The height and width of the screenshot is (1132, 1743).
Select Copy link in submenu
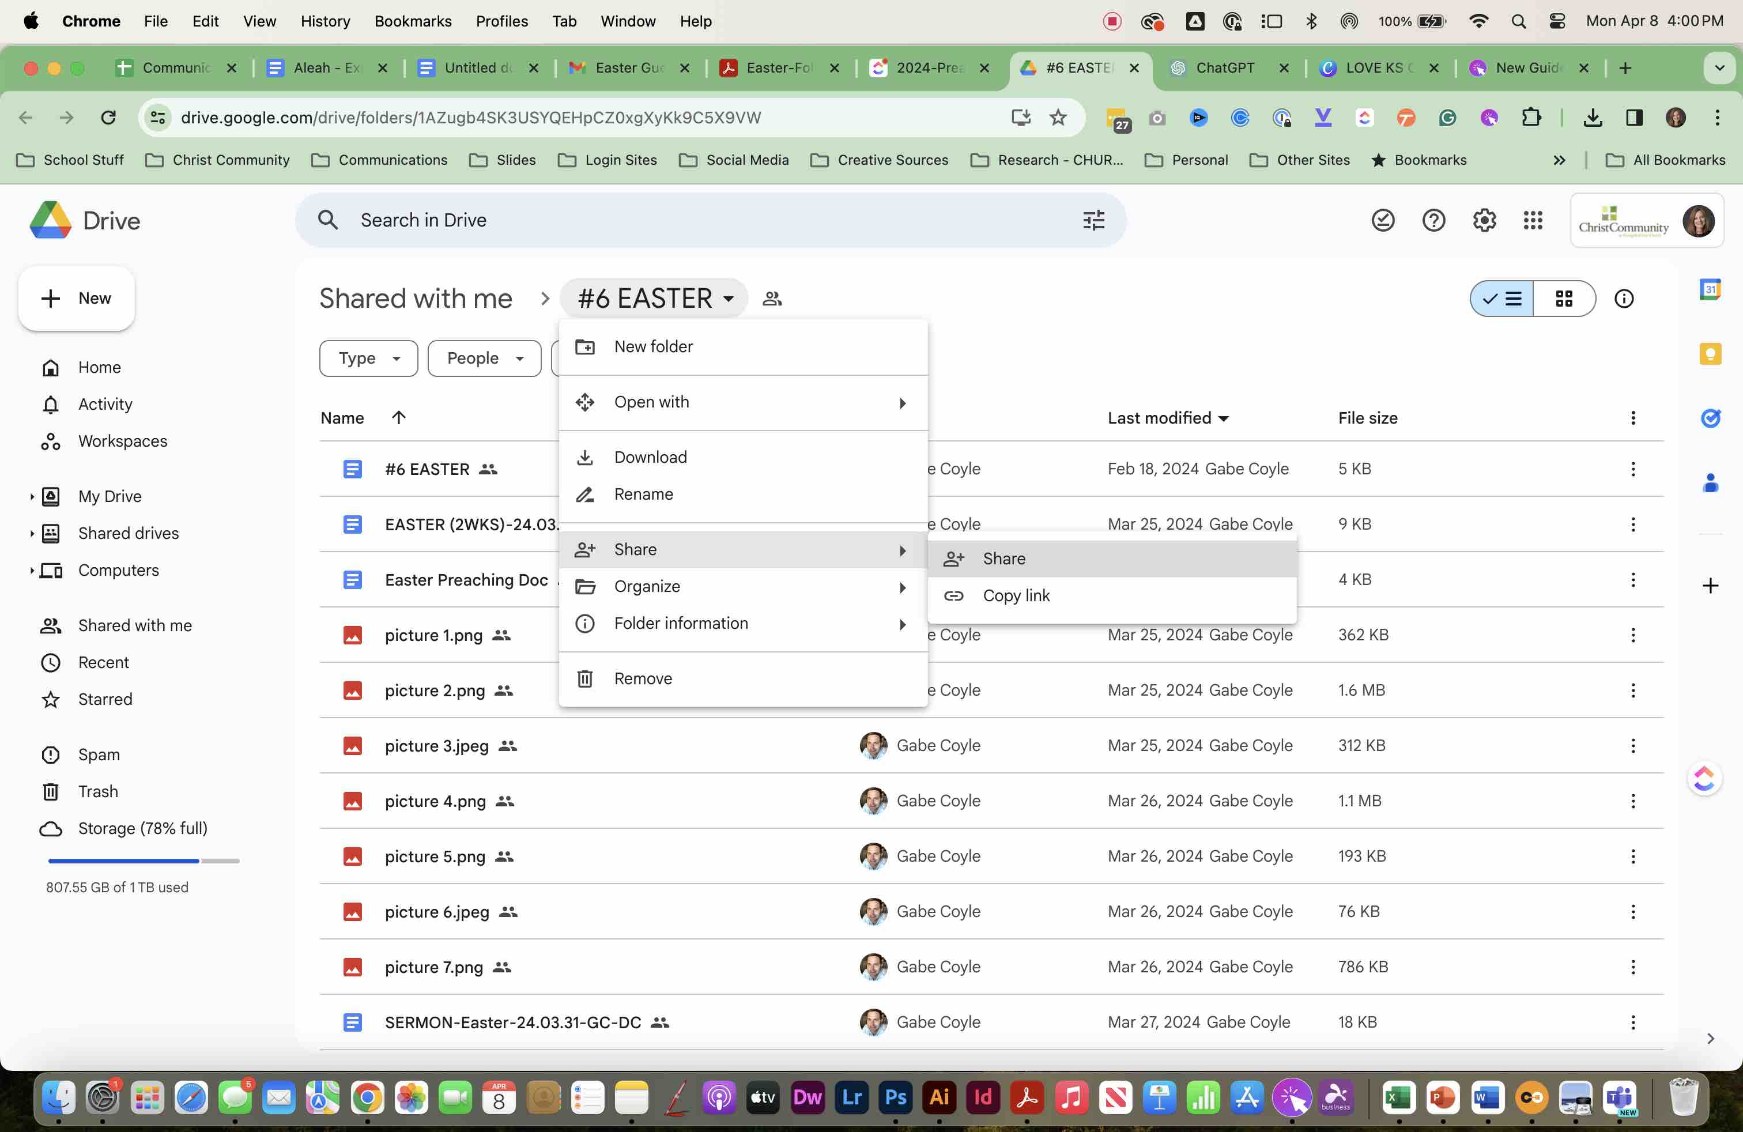coord(1112,595)
